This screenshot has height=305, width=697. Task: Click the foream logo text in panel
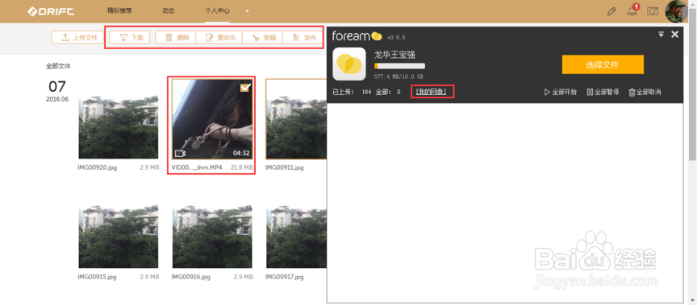(x=357, y=36)
